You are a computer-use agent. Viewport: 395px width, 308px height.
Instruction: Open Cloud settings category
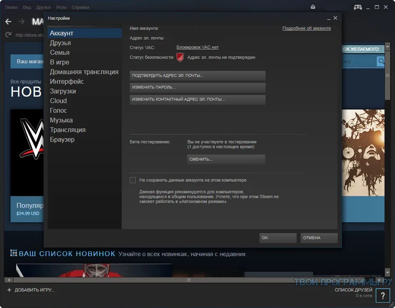(x=85, y=101)
